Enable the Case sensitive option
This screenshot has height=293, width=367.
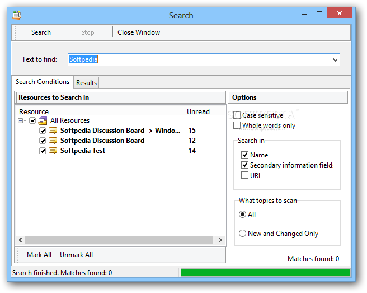237,115
